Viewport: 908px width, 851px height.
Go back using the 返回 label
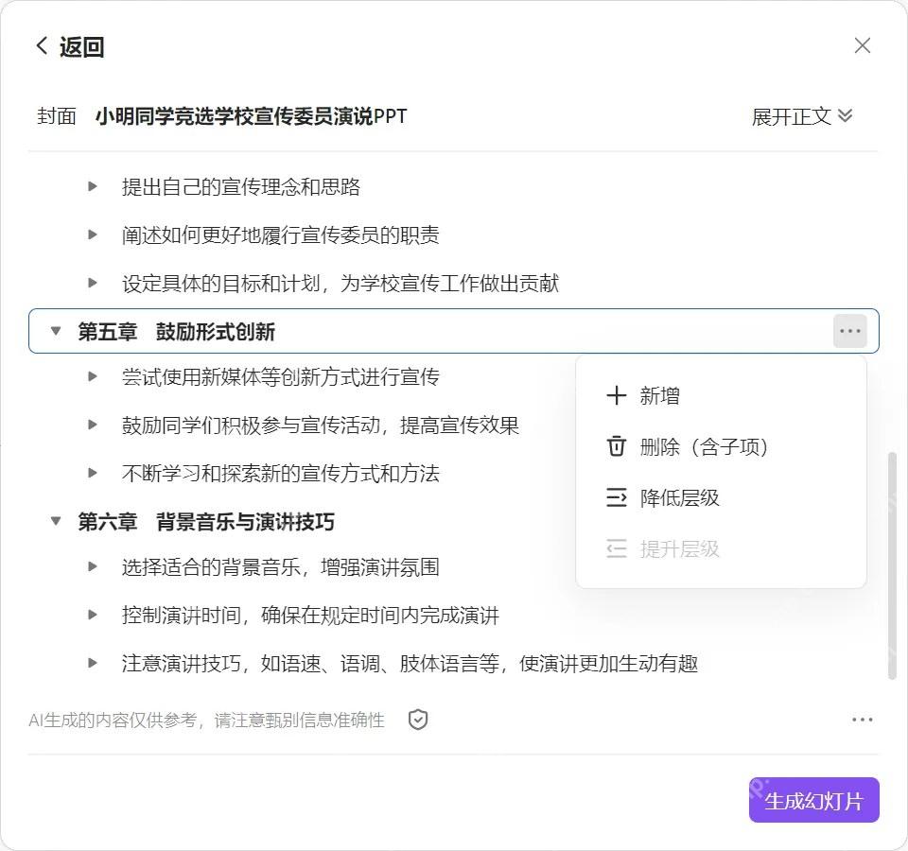coord(81,47)
